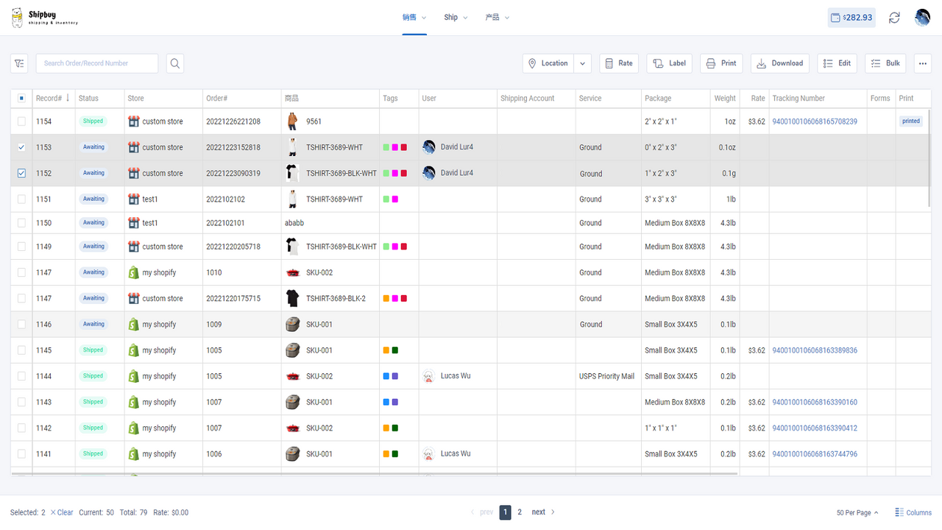Click the Clear selection x icon
The image size is (942, 530).
(x=53, y=512)
